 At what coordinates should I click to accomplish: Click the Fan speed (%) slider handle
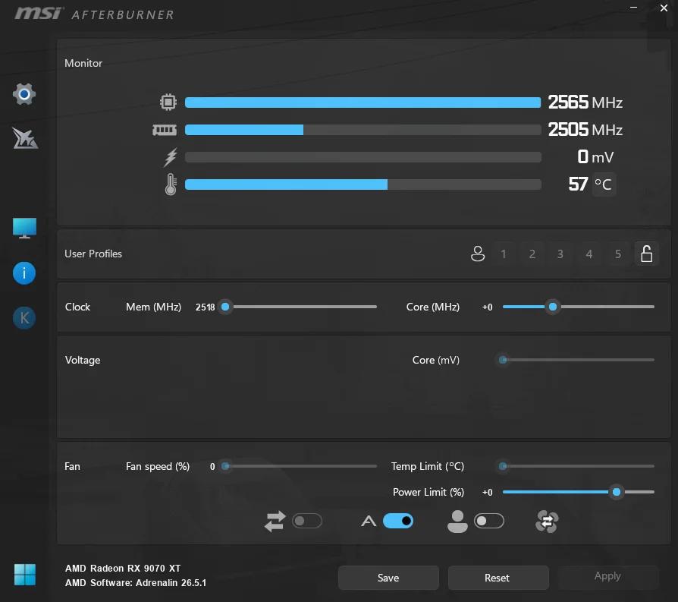pos(225,466)
